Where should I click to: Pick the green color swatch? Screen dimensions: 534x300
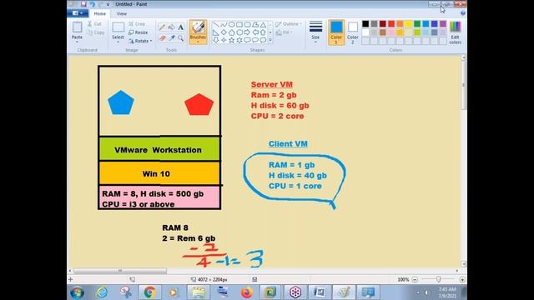click(417, 24)
